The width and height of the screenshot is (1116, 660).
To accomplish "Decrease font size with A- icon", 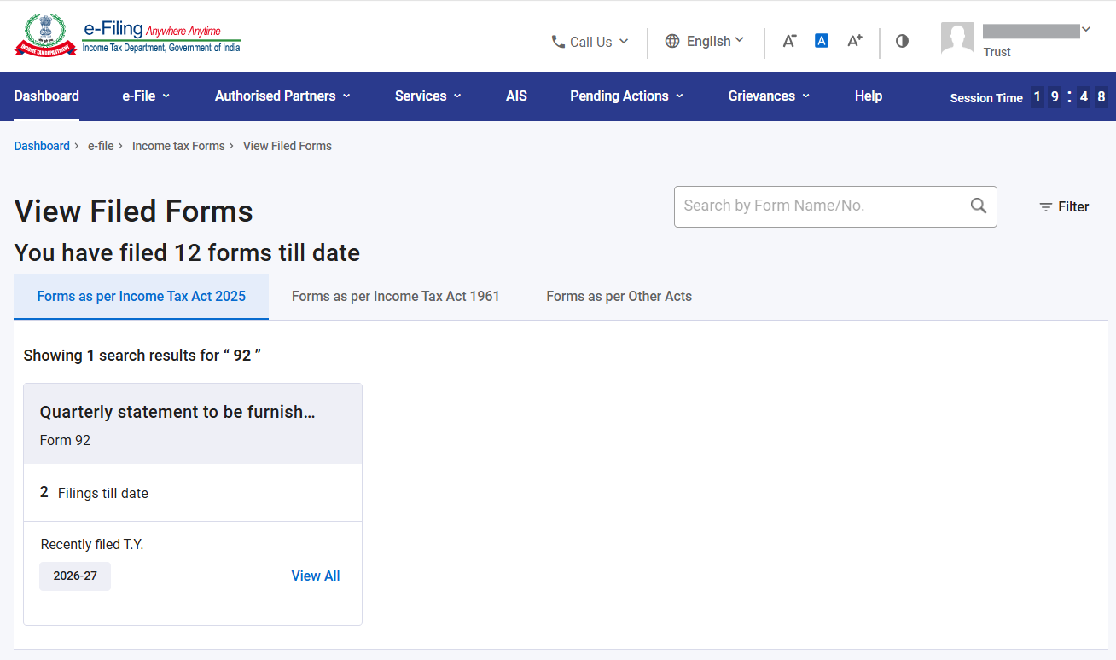I will tap(789, 40).
